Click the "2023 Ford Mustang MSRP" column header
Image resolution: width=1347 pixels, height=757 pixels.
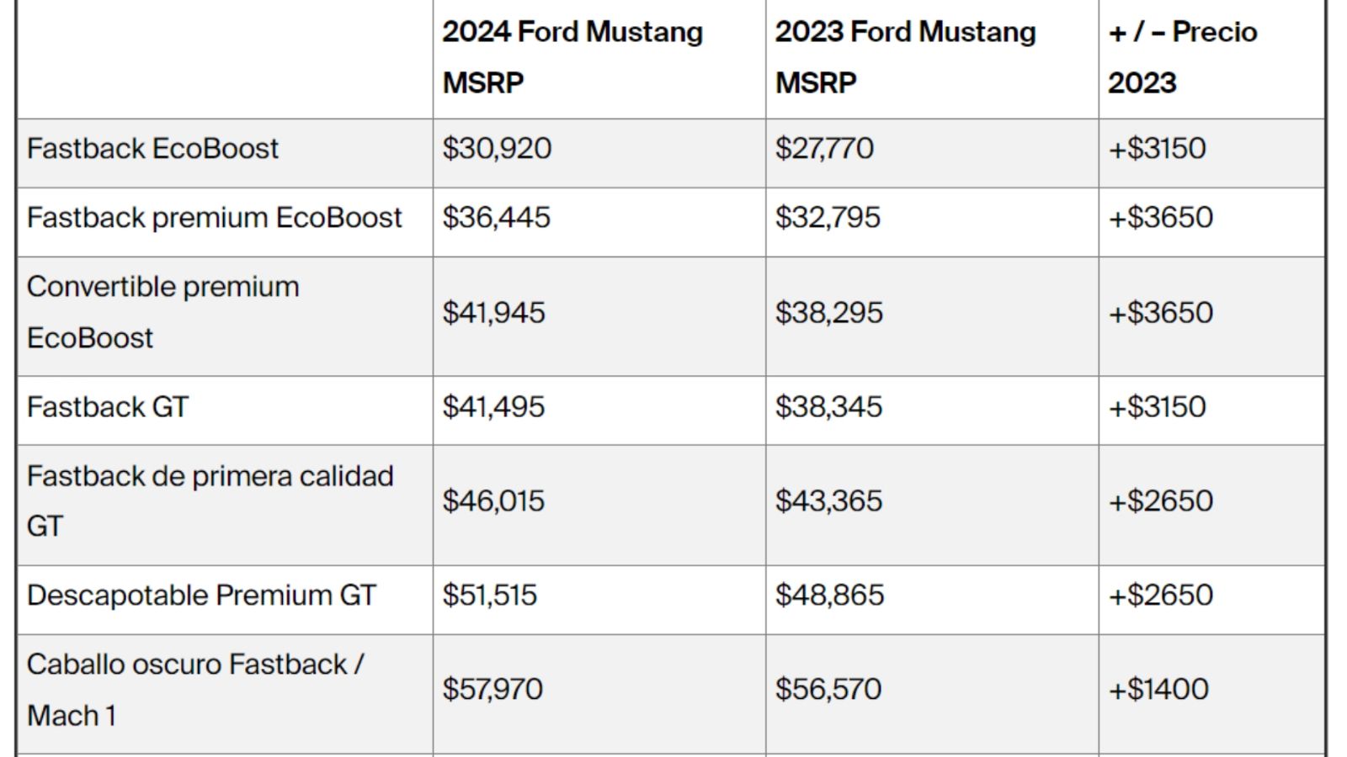click(905, 57)
